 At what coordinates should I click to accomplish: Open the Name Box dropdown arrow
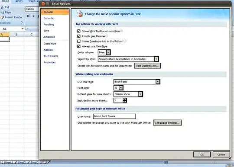click(x=23, y=29)
